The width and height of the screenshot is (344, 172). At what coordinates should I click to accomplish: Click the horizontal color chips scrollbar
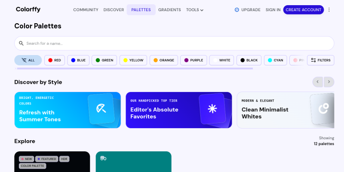tap(135, 68)
